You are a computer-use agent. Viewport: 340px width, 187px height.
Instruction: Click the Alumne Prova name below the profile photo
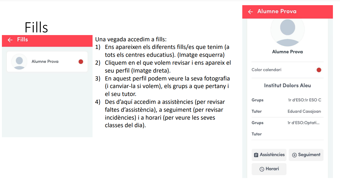click(x=287, y=52)
